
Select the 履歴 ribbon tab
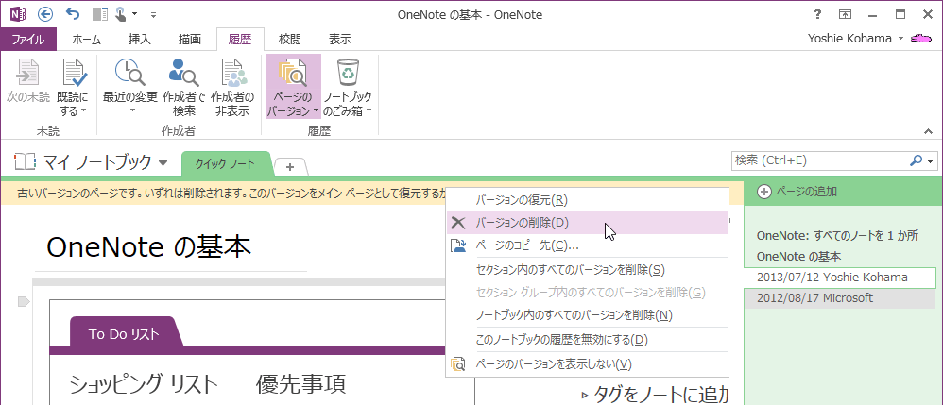point(239,40)
